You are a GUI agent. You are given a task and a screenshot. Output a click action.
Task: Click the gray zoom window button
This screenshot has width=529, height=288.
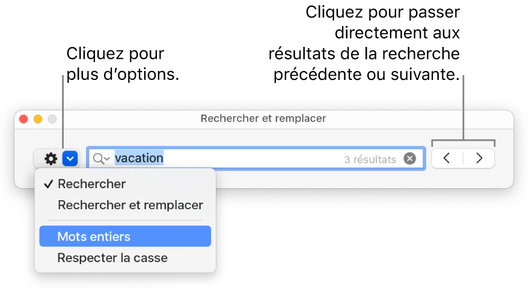coord(52,119)
